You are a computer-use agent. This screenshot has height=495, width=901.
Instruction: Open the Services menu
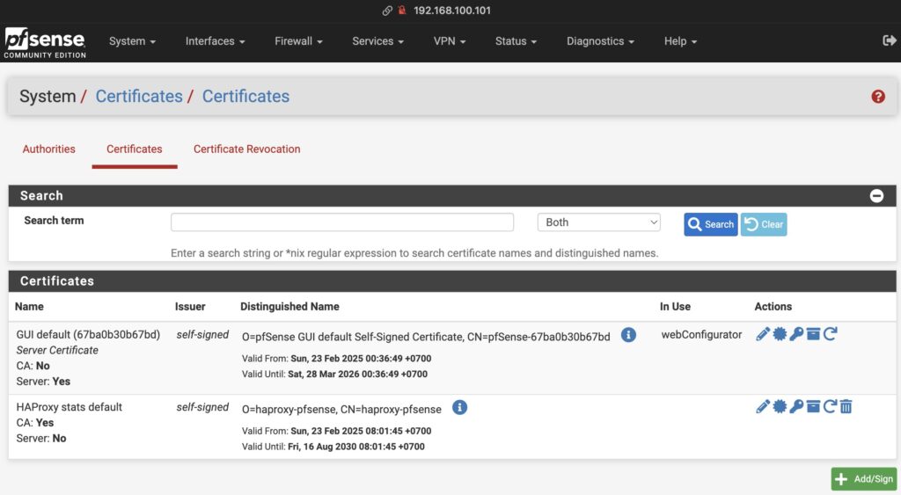click(x=377, y=41)
